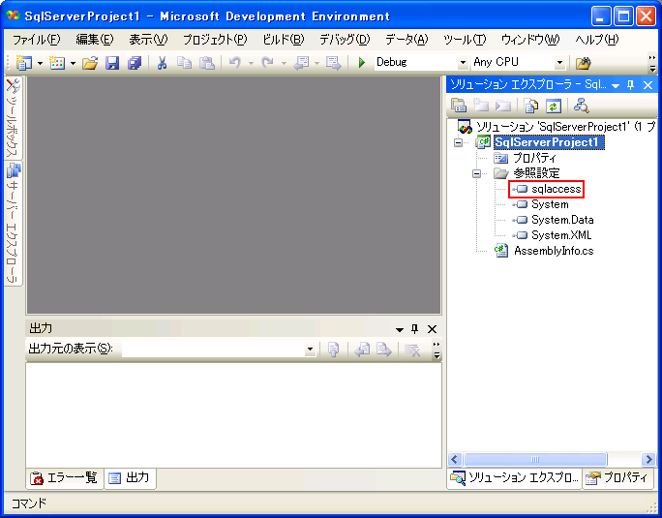Image resolution: width=662 pixels, height=518 pixels.
Task: Click Clear All icon in output panel
Action: [x=412, y=350]
